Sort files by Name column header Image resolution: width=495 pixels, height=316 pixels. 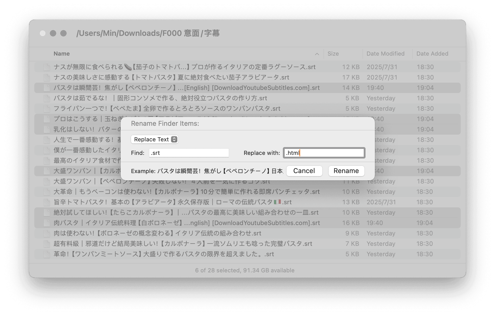(62, 54)
